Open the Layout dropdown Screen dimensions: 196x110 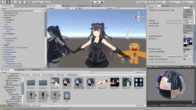188,2
